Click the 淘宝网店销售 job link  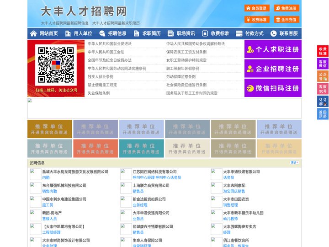click(234, 191)
